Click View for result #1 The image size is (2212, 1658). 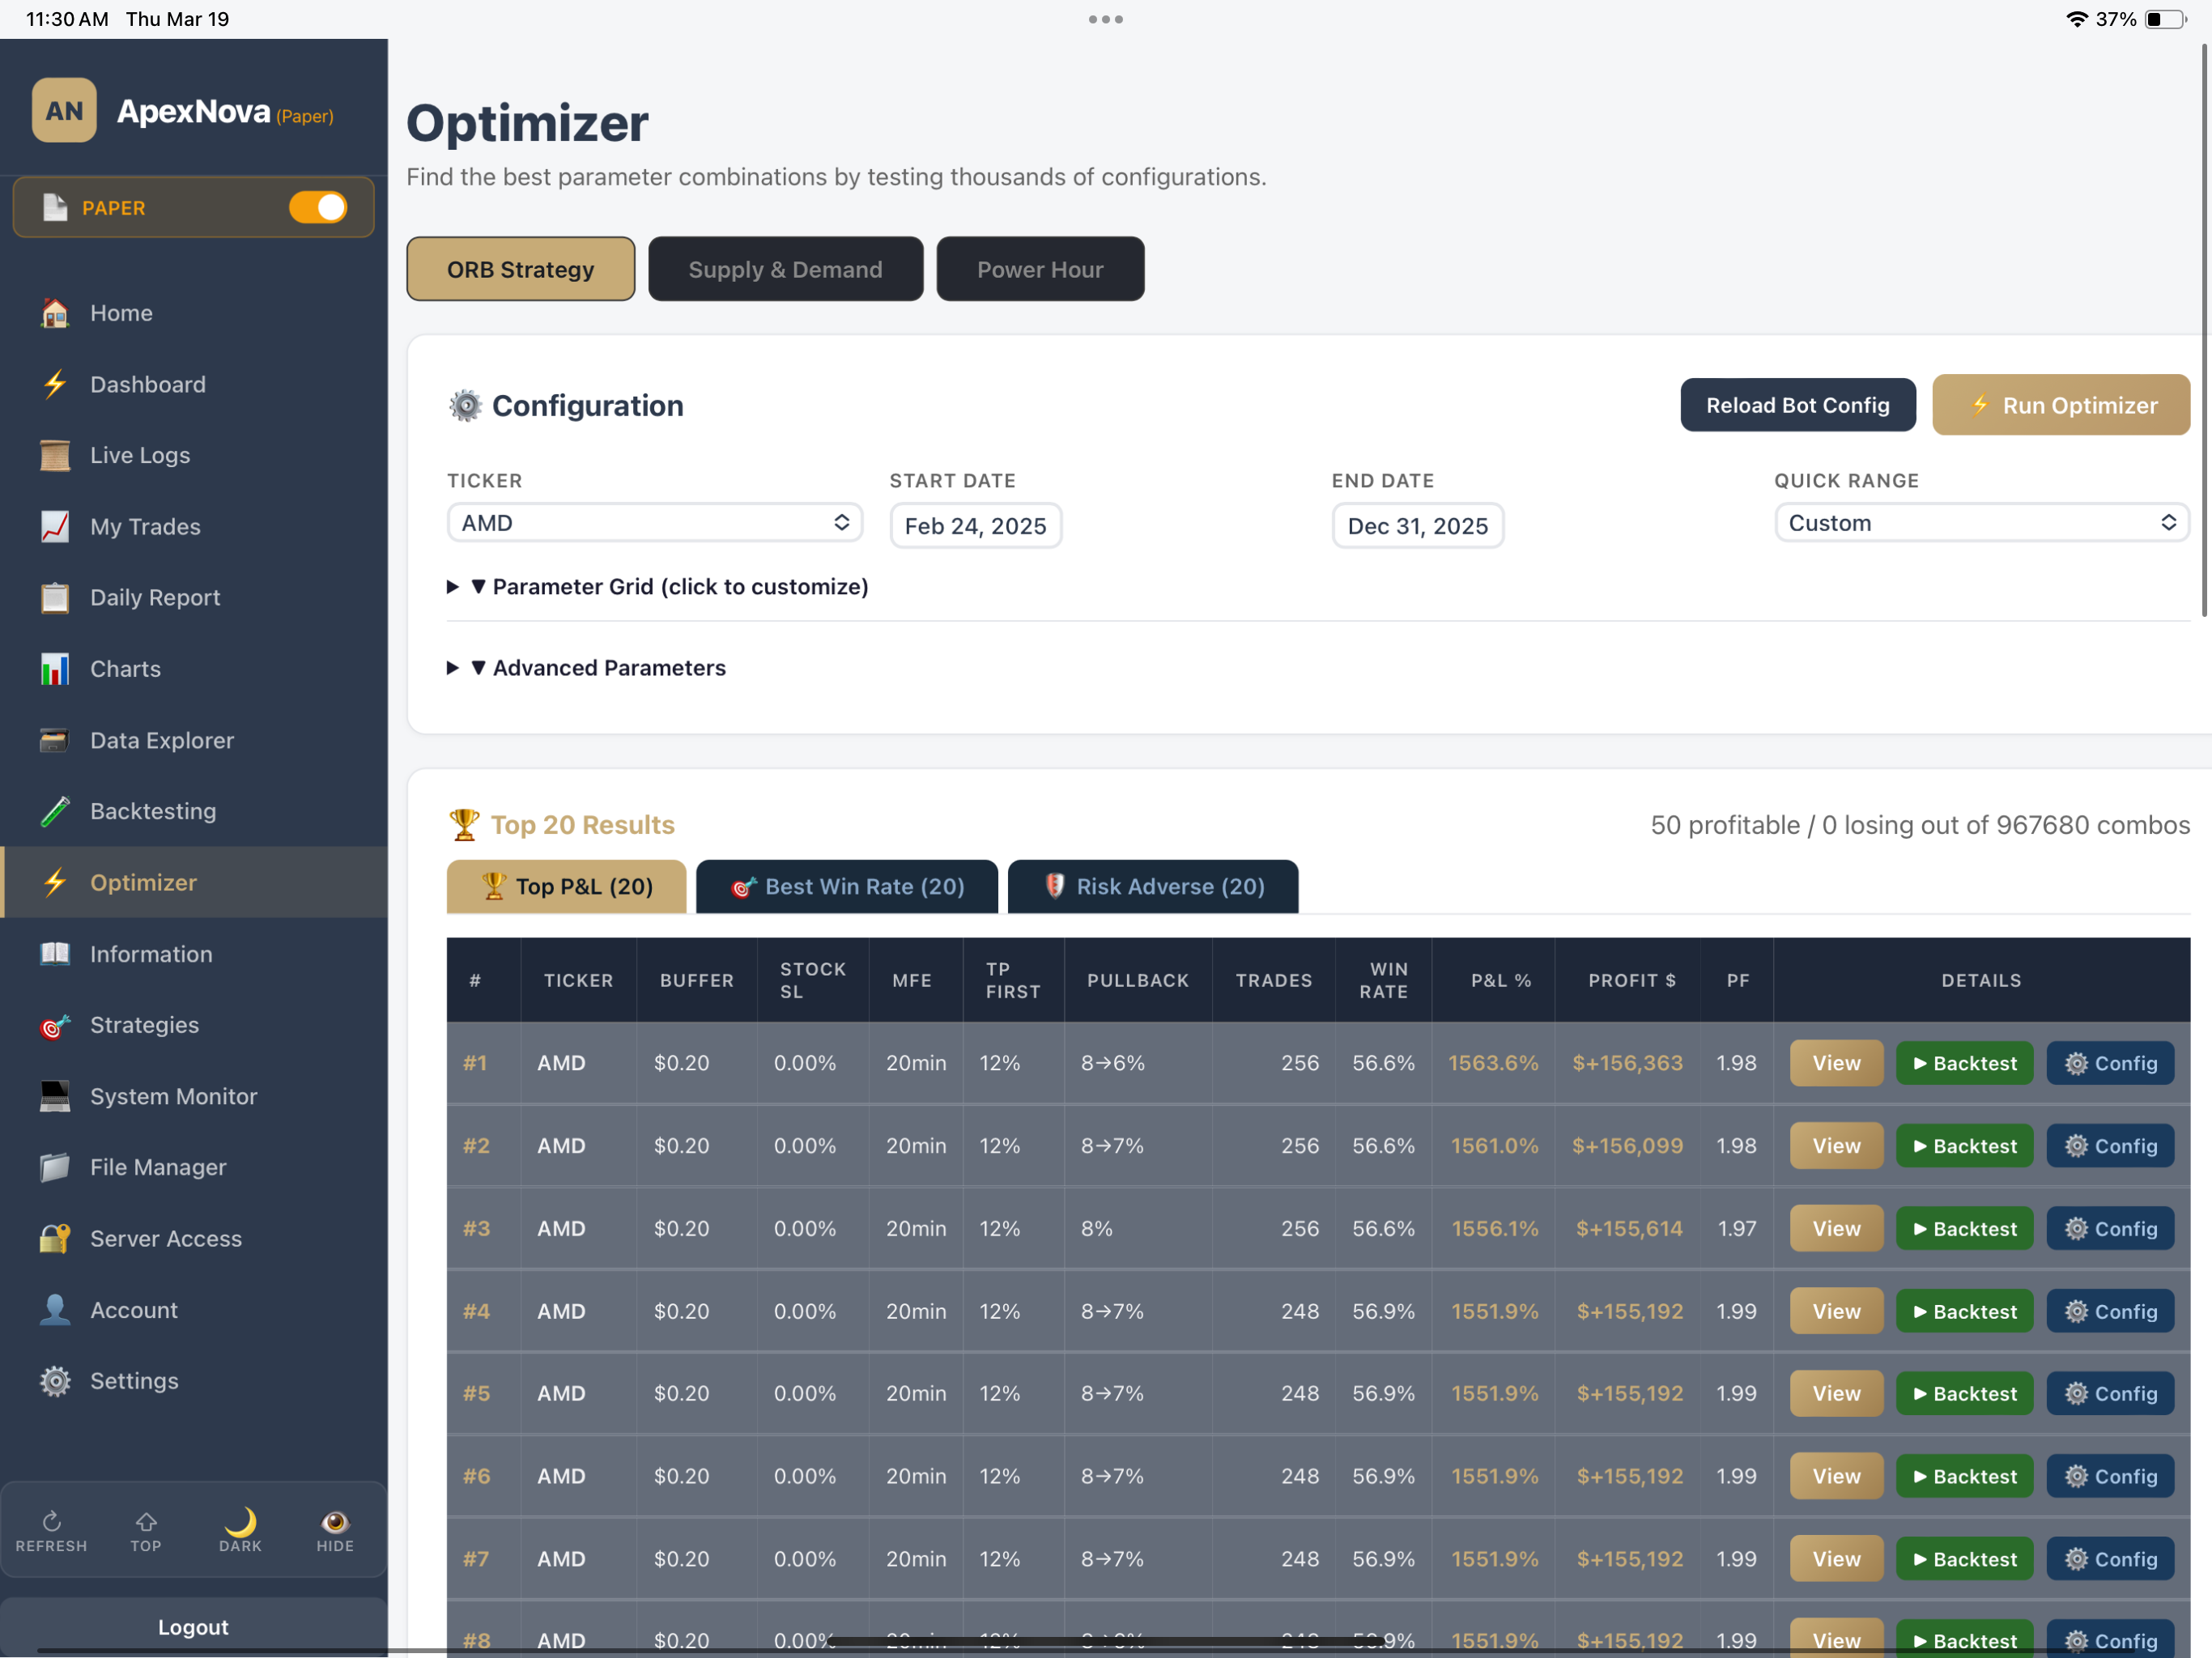[x=1836, y=1063]
